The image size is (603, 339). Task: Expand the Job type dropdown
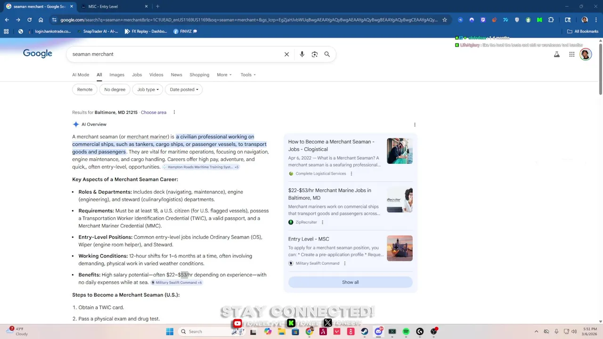(x=148, y=89)
